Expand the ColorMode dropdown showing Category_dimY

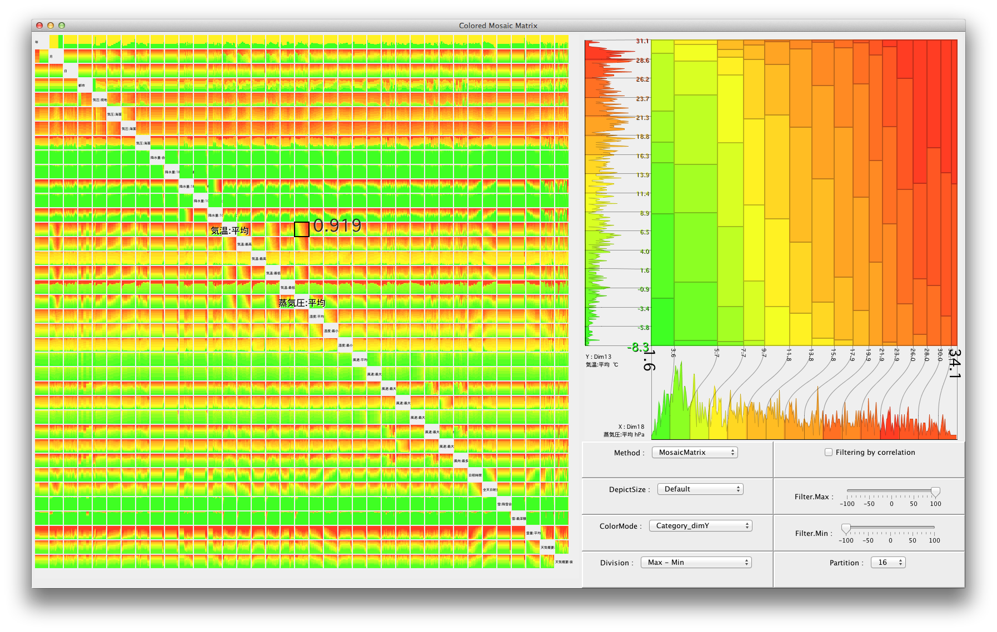point(700,526)
